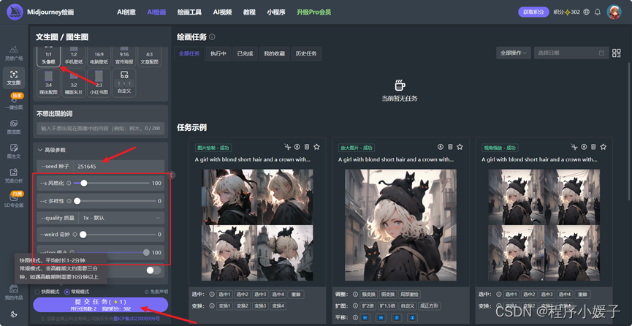The height and width of the screenshot is (326, 632).
Task: Click the --weird 奇妙 slider handle
Action: [83, 235]
